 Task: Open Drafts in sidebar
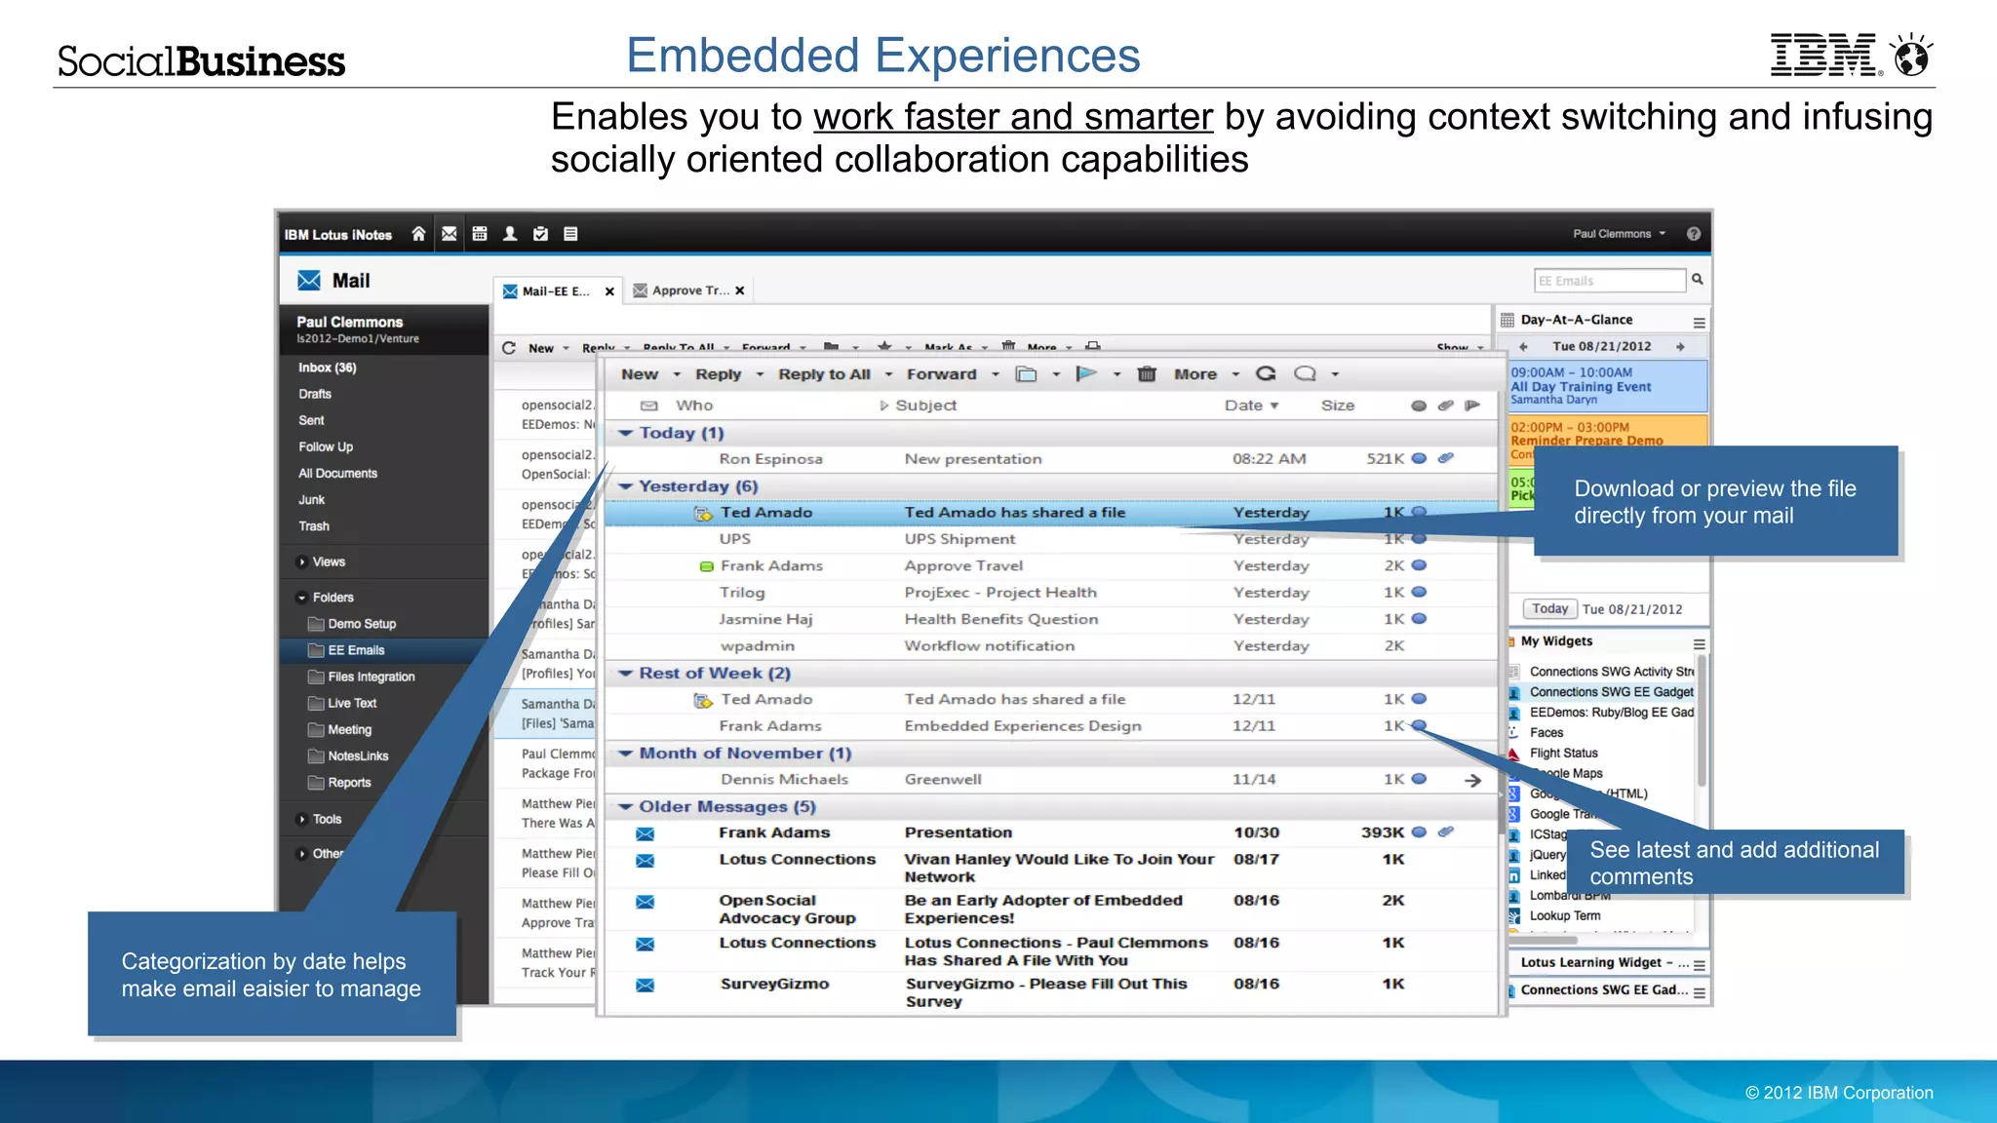[x=315, y=394]
